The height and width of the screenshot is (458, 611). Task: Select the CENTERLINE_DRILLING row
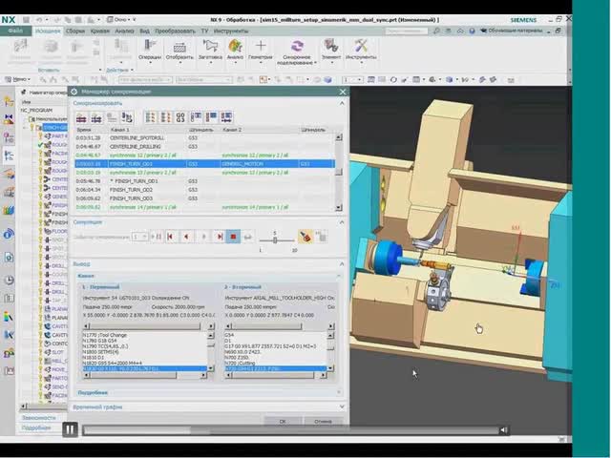point(204,146)
